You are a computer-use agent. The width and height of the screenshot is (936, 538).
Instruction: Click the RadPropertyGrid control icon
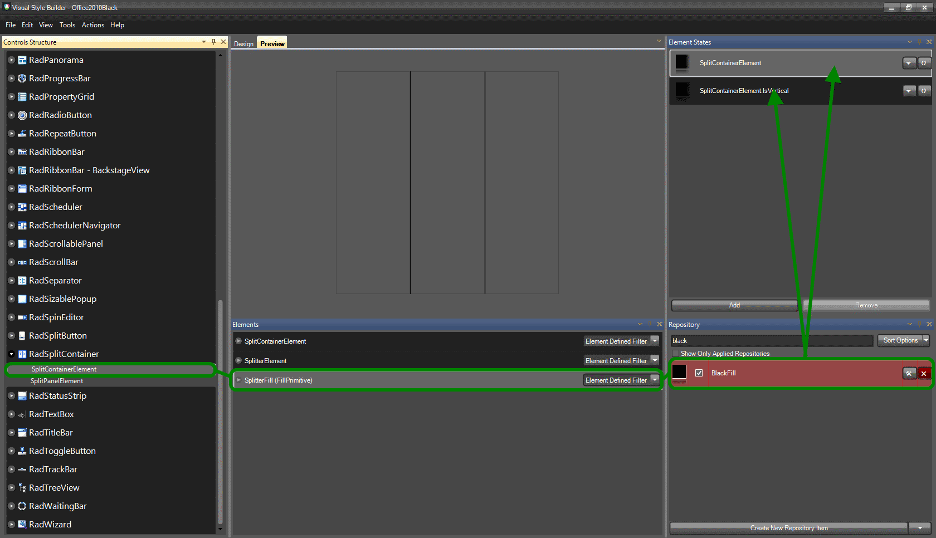click(22, 97)
